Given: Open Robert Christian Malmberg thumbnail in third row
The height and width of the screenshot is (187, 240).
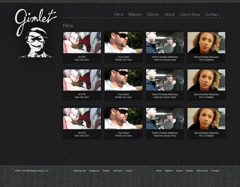Looking at the screenshot, I should click(x=165, y=119).
